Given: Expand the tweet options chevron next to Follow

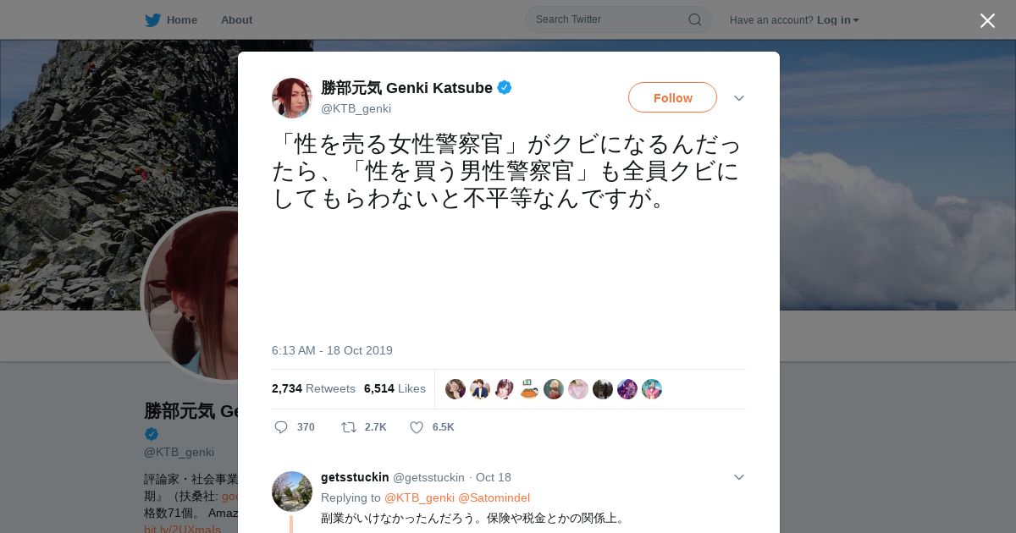Looking at the screenshot, I should (739, 98).
